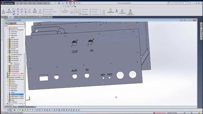Image resolution: width=203 pixels, height=114 pixels.
Task: Open the Insert menu
Action: pyautogui.click(x=29, y=3)
